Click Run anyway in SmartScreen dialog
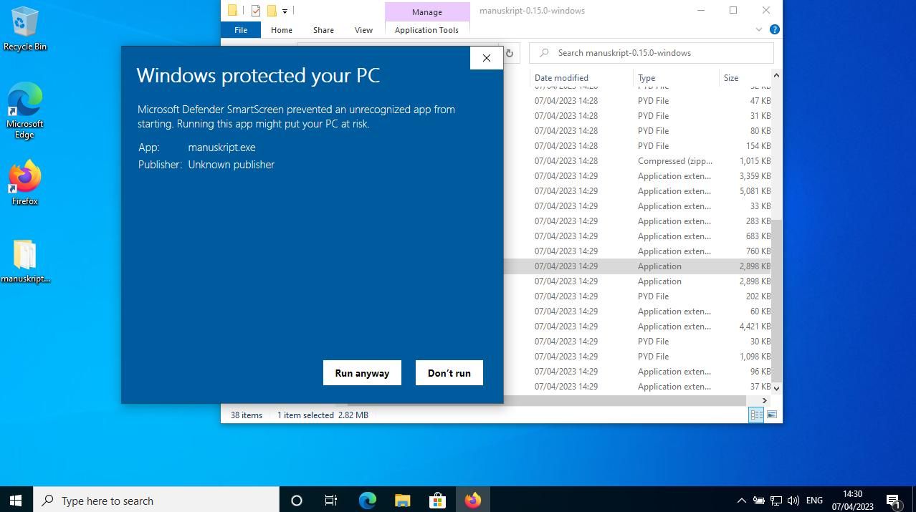 point(362,372)
